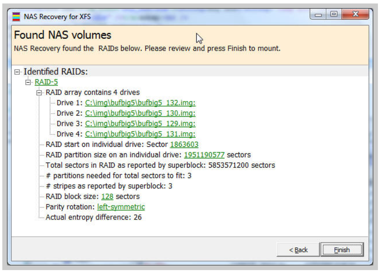Change RAID block size 128 link

(107, 196)
